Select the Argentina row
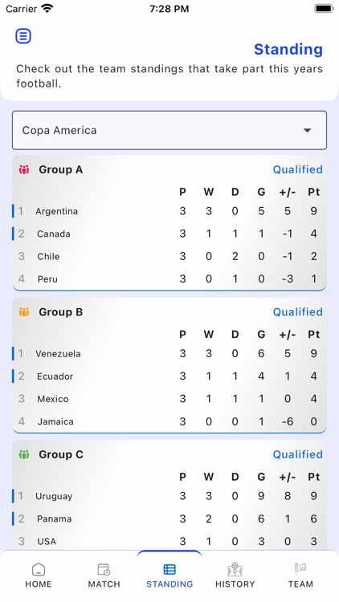This screenshot has height=602, width=339. 169,211
